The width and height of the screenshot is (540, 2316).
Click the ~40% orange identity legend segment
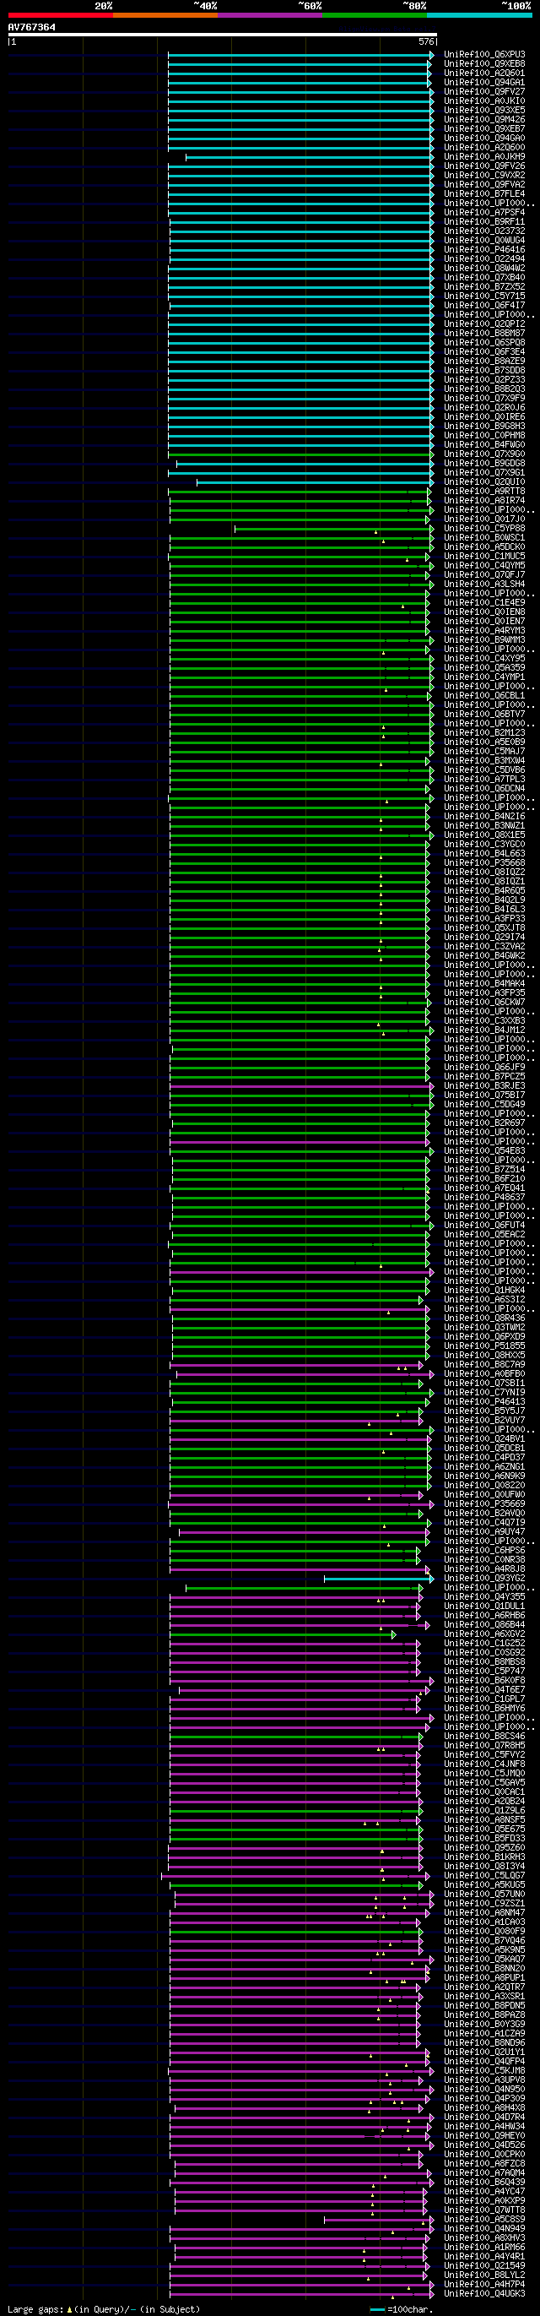[x=165, y=15]
